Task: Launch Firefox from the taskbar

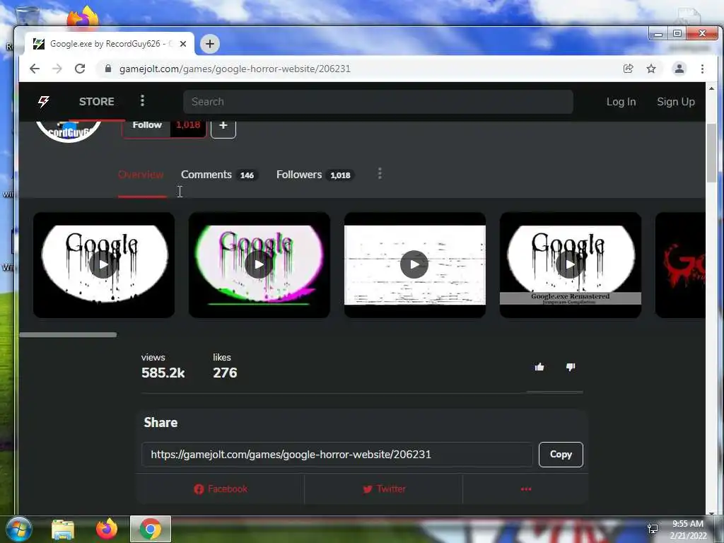Action: pyautogui.click(x=106, y=529)
